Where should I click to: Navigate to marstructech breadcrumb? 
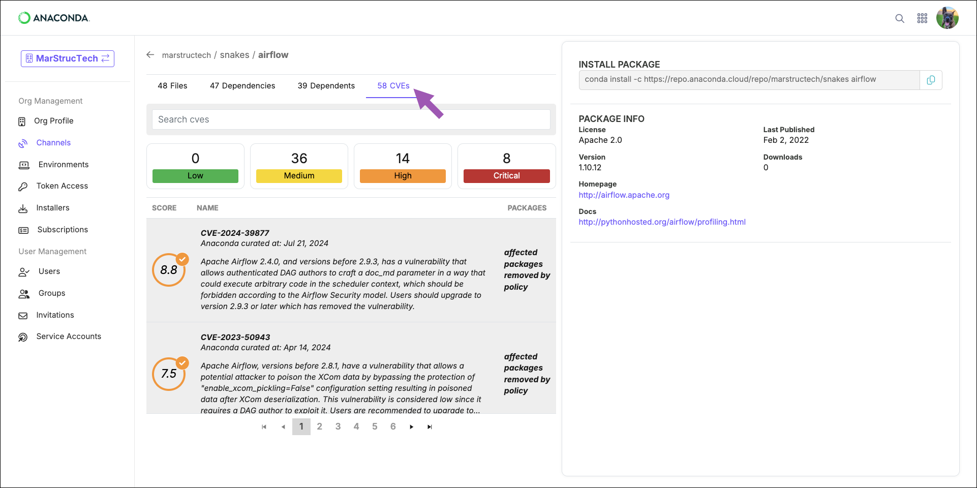pos(187,55)
